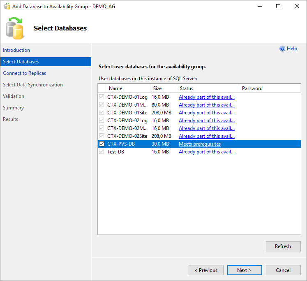
Task: Click the Password column header
Action: [270, 88]
